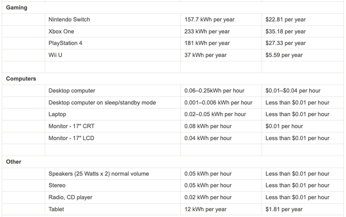Screen dimensions: 346x217
Task: Click the Stereo row label
Action: (x=57, y=185)
